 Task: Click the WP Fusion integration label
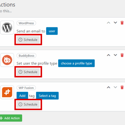pos(26,88)
